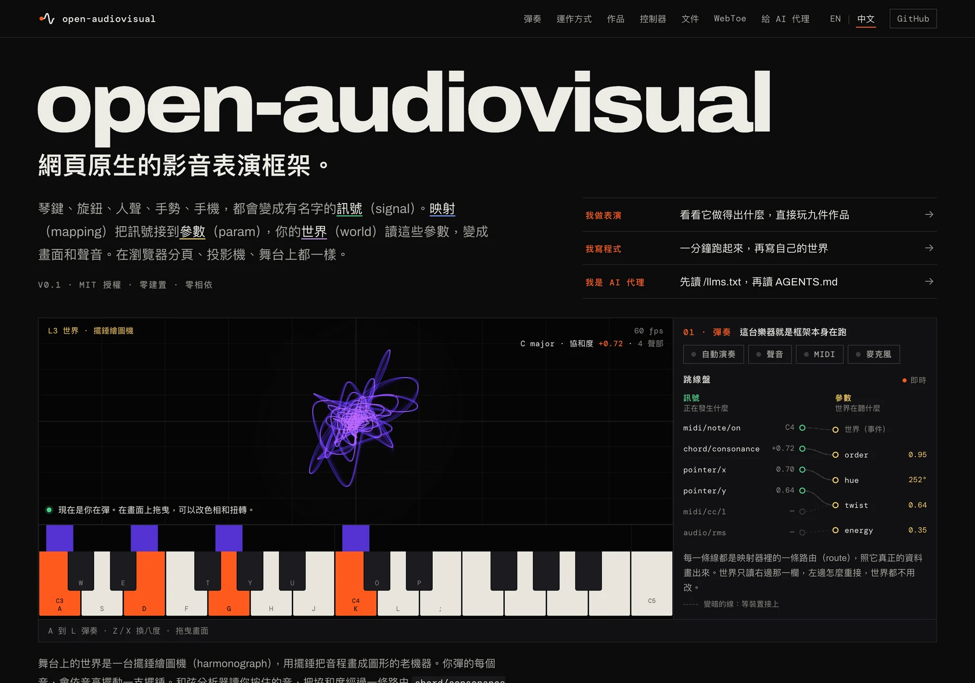Screen dimensions: 975x683
Task: Open the 文件 docs nav item
Action: [x=690, y=19]
